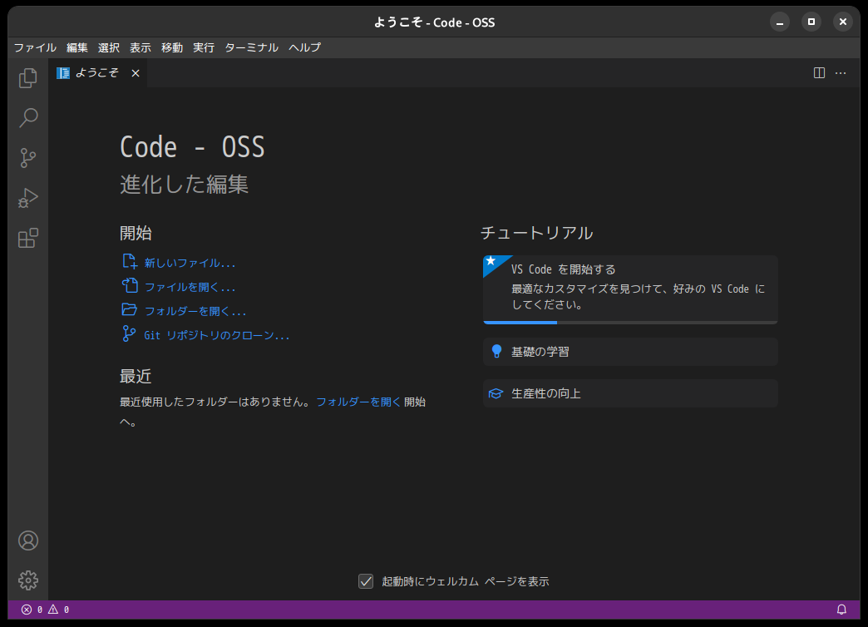Screen dimensions: 868x627
Task: Open the Accounts menu icon
Action: pyautogui.click(x=27, y=541)
